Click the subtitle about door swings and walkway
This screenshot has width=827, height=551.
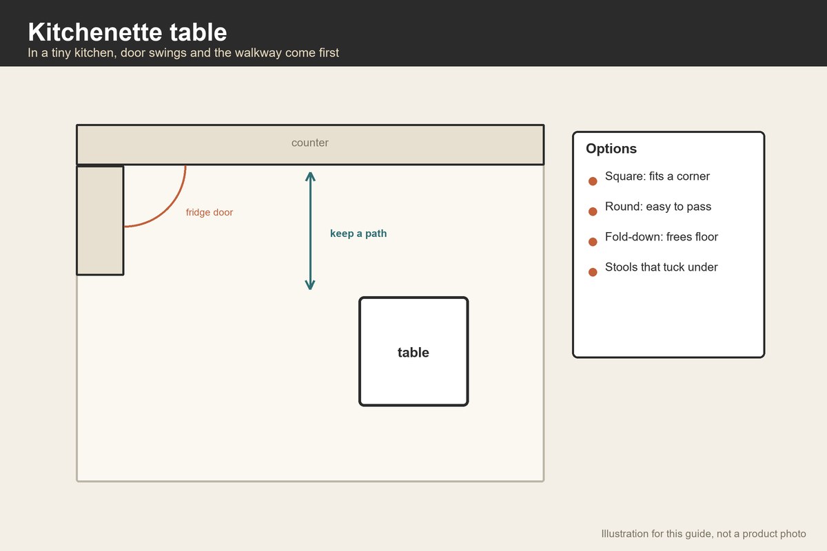coord(183,52)
